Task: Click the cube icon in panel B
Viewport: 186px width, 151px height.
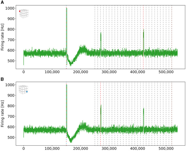Action: [23, 90]
